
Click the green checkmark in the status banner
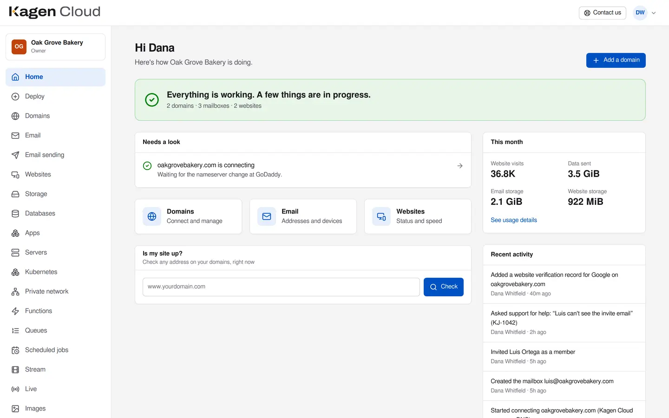[152, 100]
